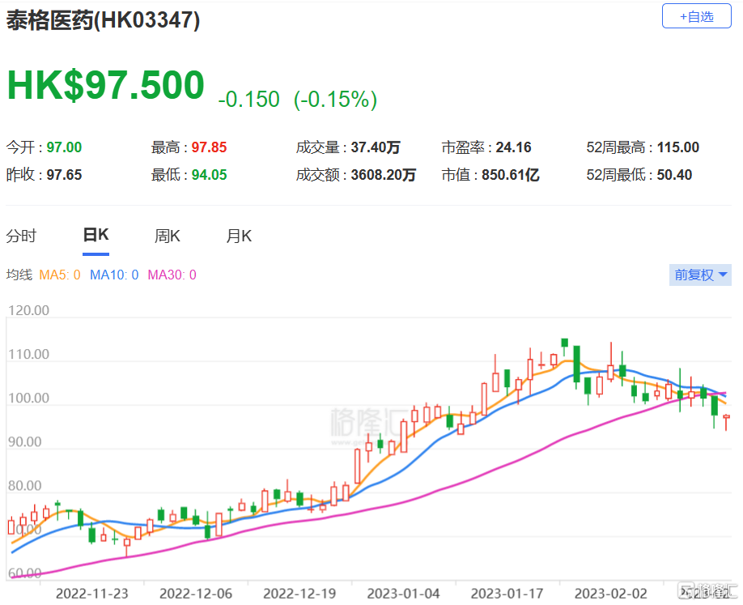
Task: Switch to the 分时 intraday chart tab
Action: tap(21, 236)
